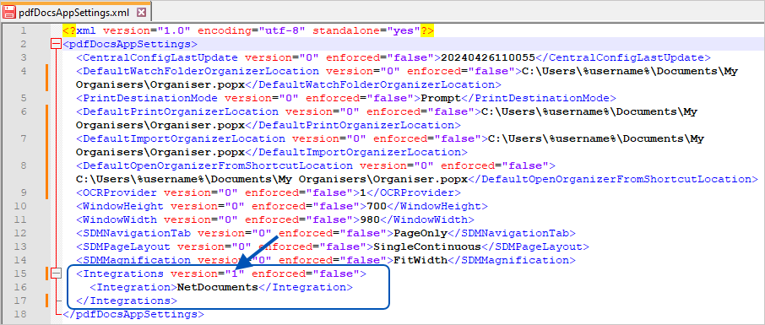Viewport: 765px width, 325px height.
Task: Click line number 10 in the margin
Action: [21, 206]
